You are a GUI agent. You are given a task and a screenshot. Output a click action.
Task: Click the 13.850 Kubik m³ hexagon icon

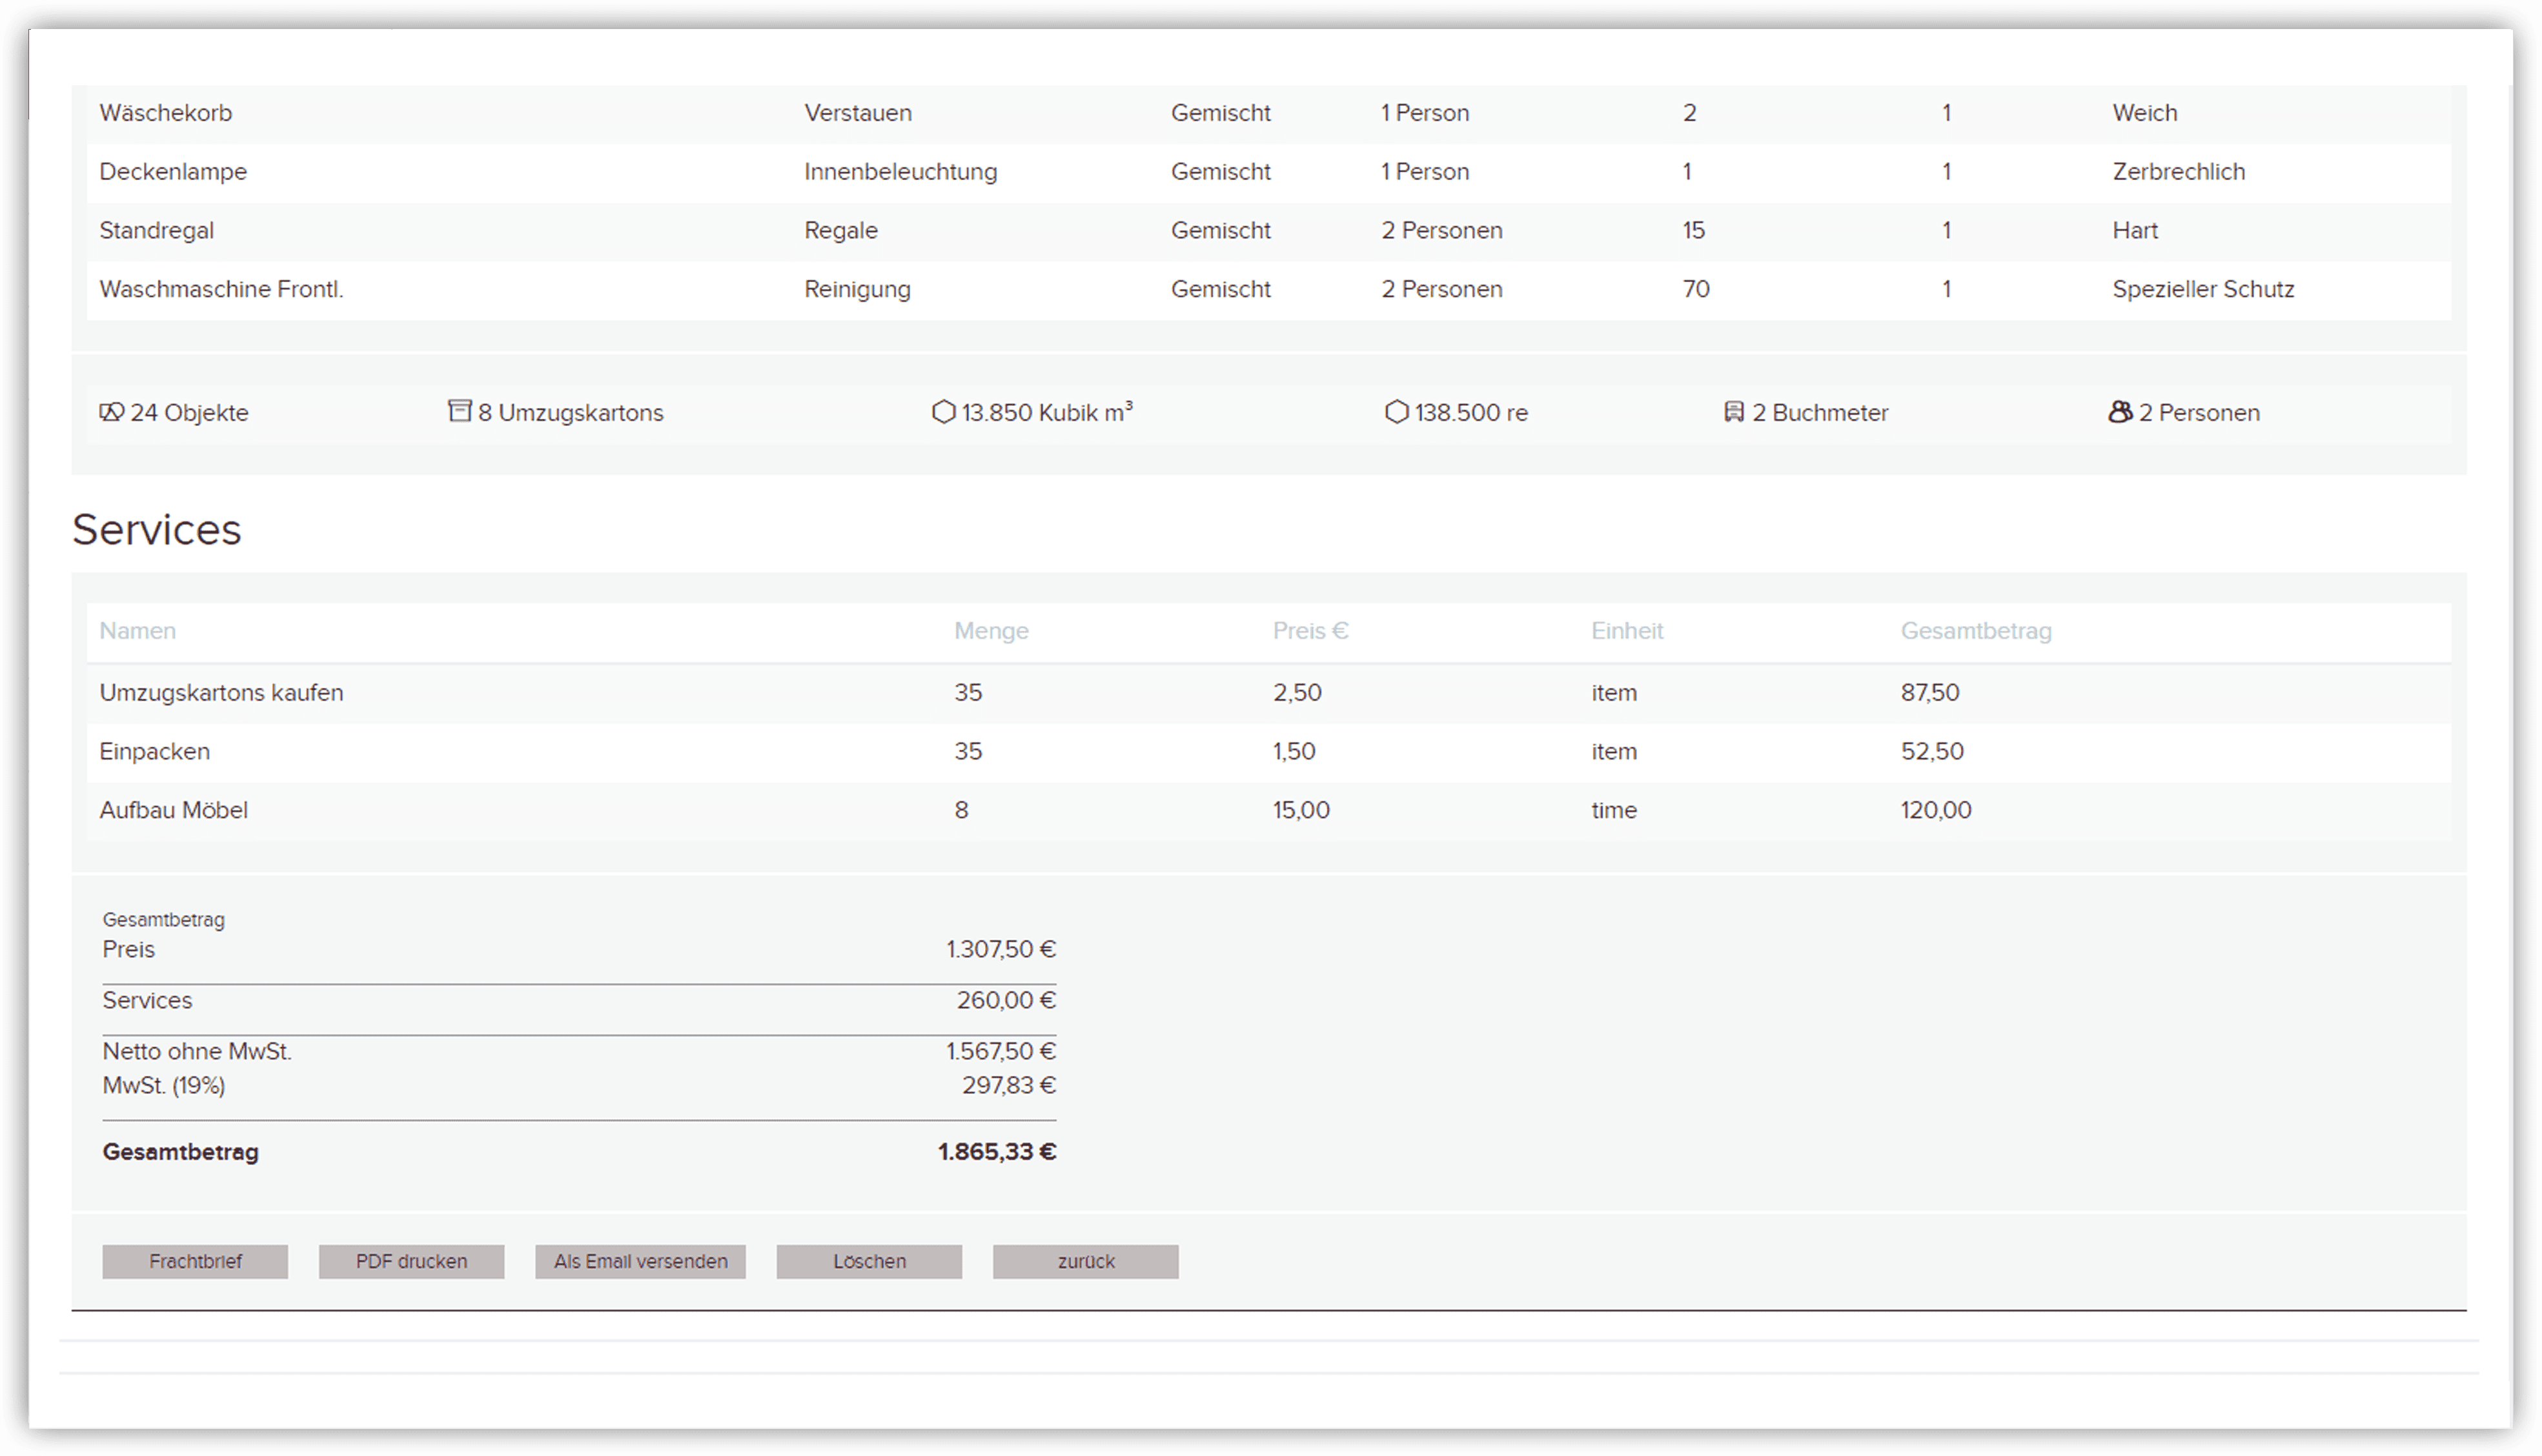click(x=944, y=412)
